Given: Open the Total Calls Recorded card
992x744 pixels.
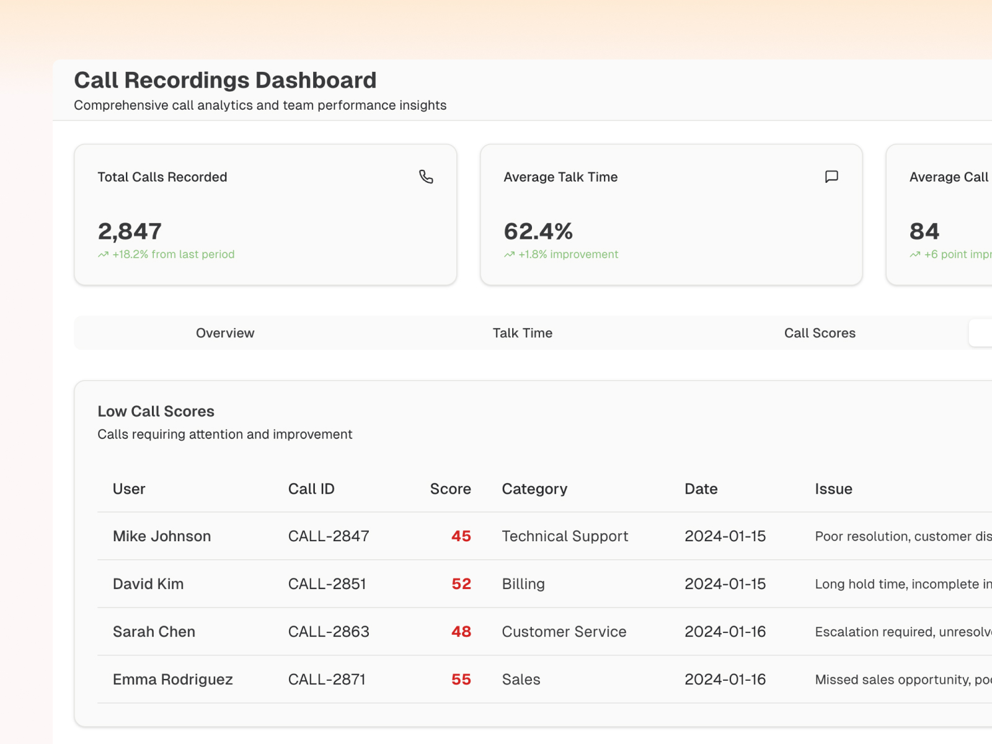Looking at the screenshot, I should 265,215.
